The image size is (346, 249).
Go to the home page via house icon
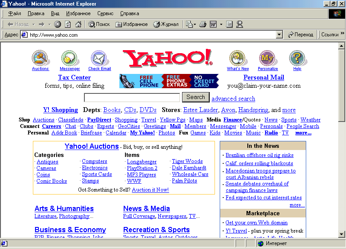(x=78, y=24)
